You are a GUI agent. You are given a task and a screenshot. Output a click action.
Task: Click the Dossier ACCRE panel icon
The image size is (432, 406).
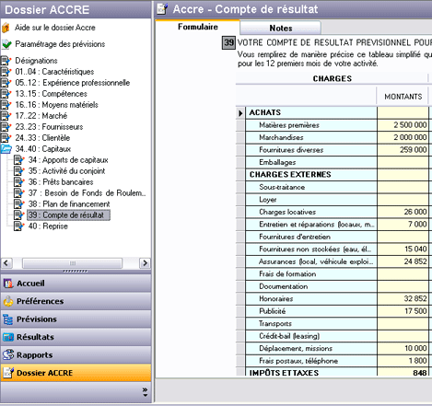tap(8, 373)
